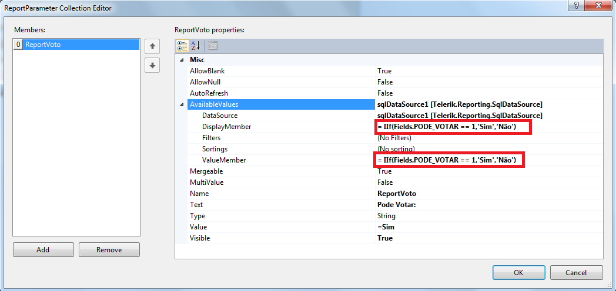Click the Categorized view icon

(182, 46)
